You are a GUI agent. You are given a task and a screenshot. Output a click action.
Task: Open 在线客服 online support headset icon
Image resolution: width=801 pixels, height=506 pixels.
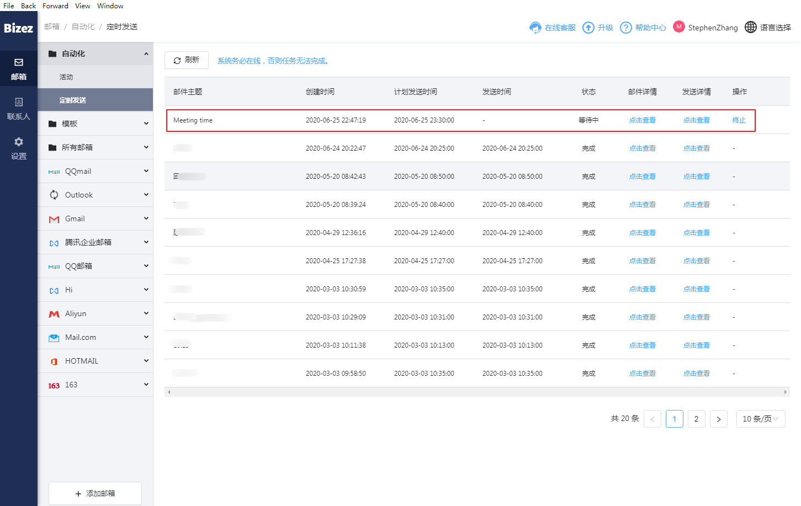point(535,28)
